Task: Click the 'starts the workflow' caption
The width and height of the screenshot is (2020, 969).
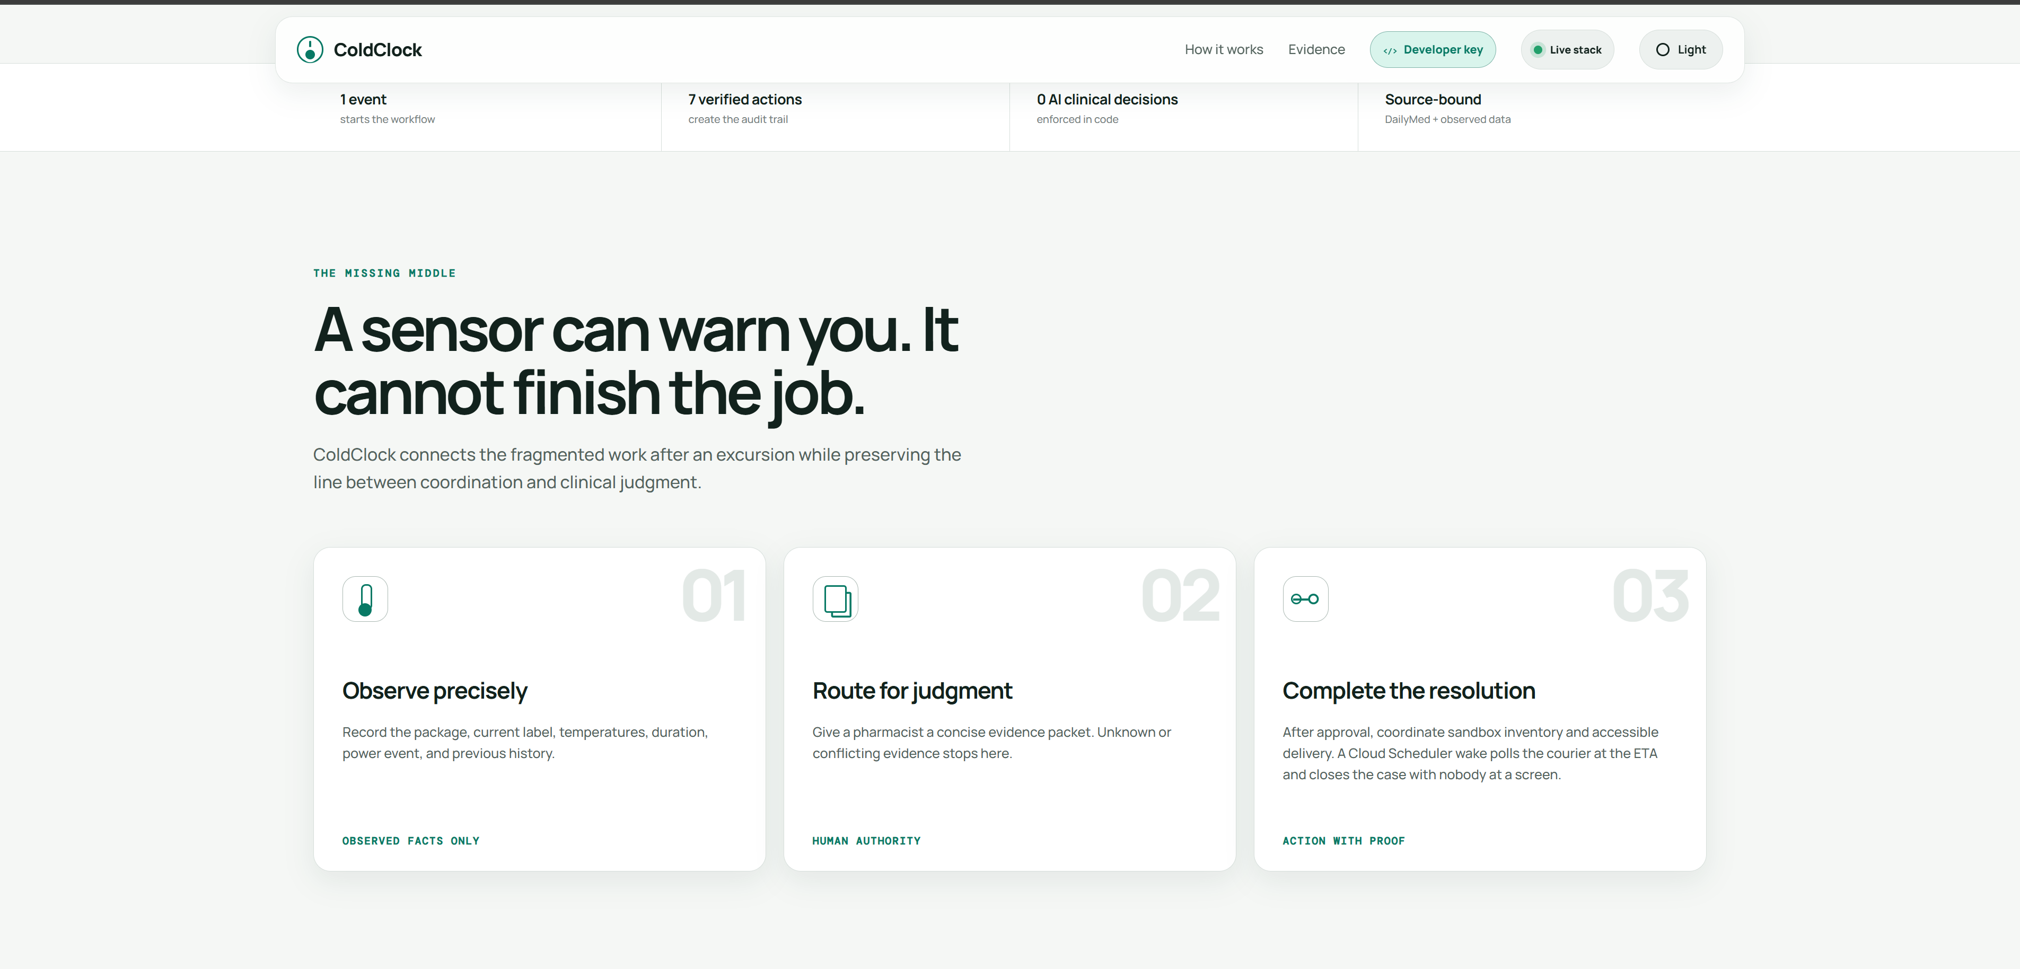Action: coord(388,119)
